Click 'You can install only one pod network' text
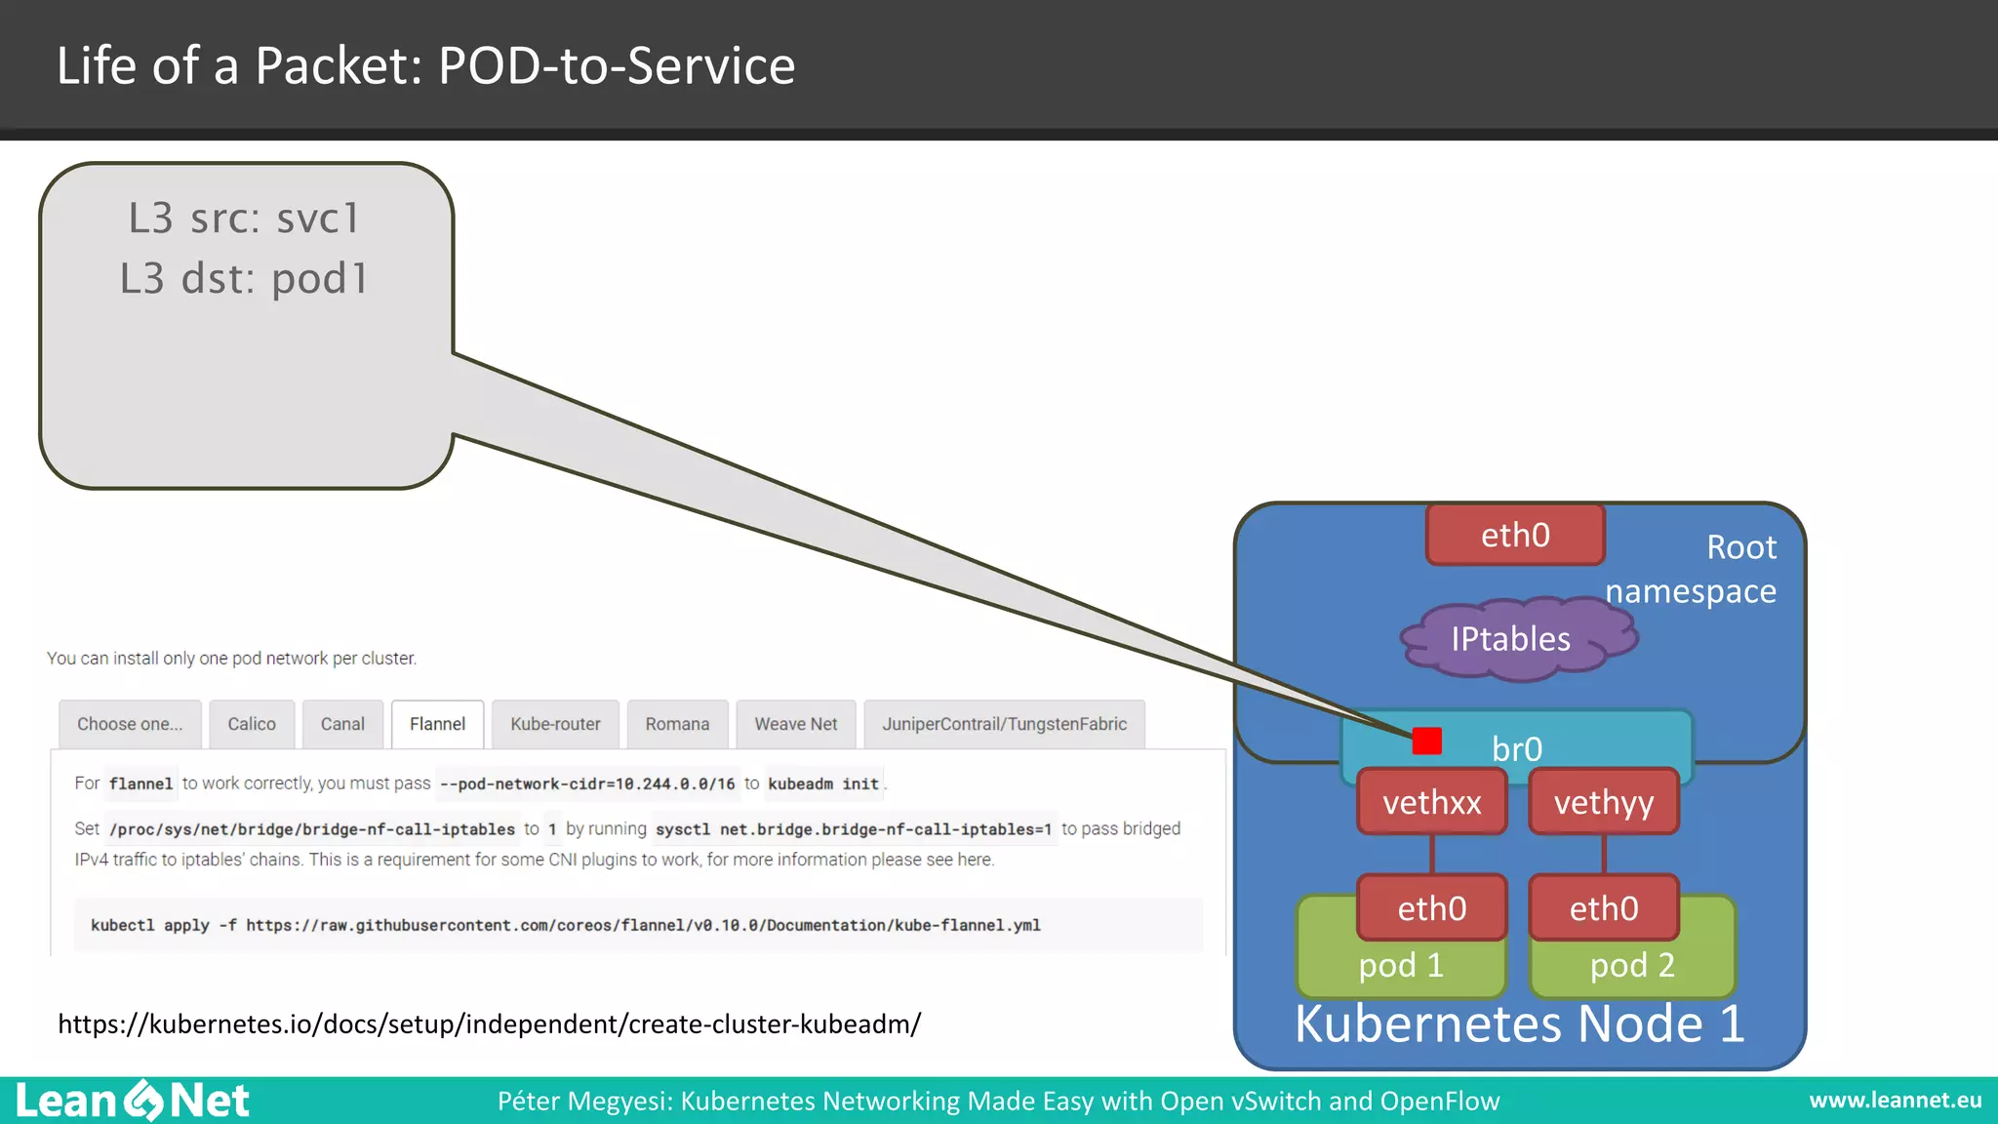Image resolution: width=1998 pixels, height=1124 pixels. (231, 659)
